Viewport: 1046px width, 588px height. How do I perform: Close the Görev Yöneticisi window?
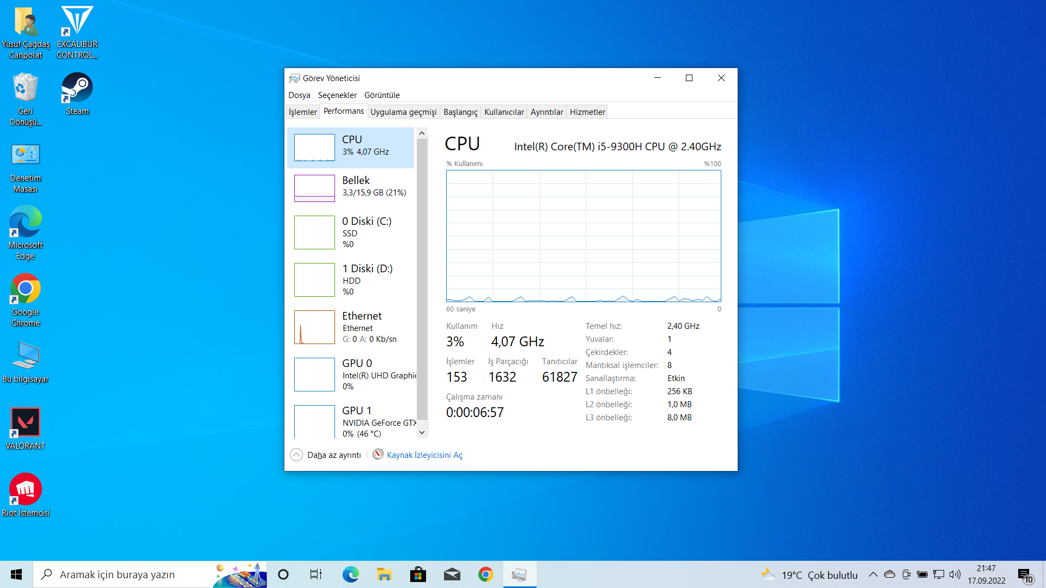(x=721, y=78)
